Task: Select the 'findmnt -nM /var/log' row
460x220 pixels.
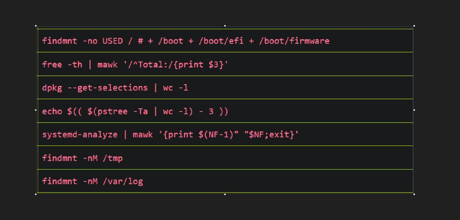Action: (x=92, y=181)
